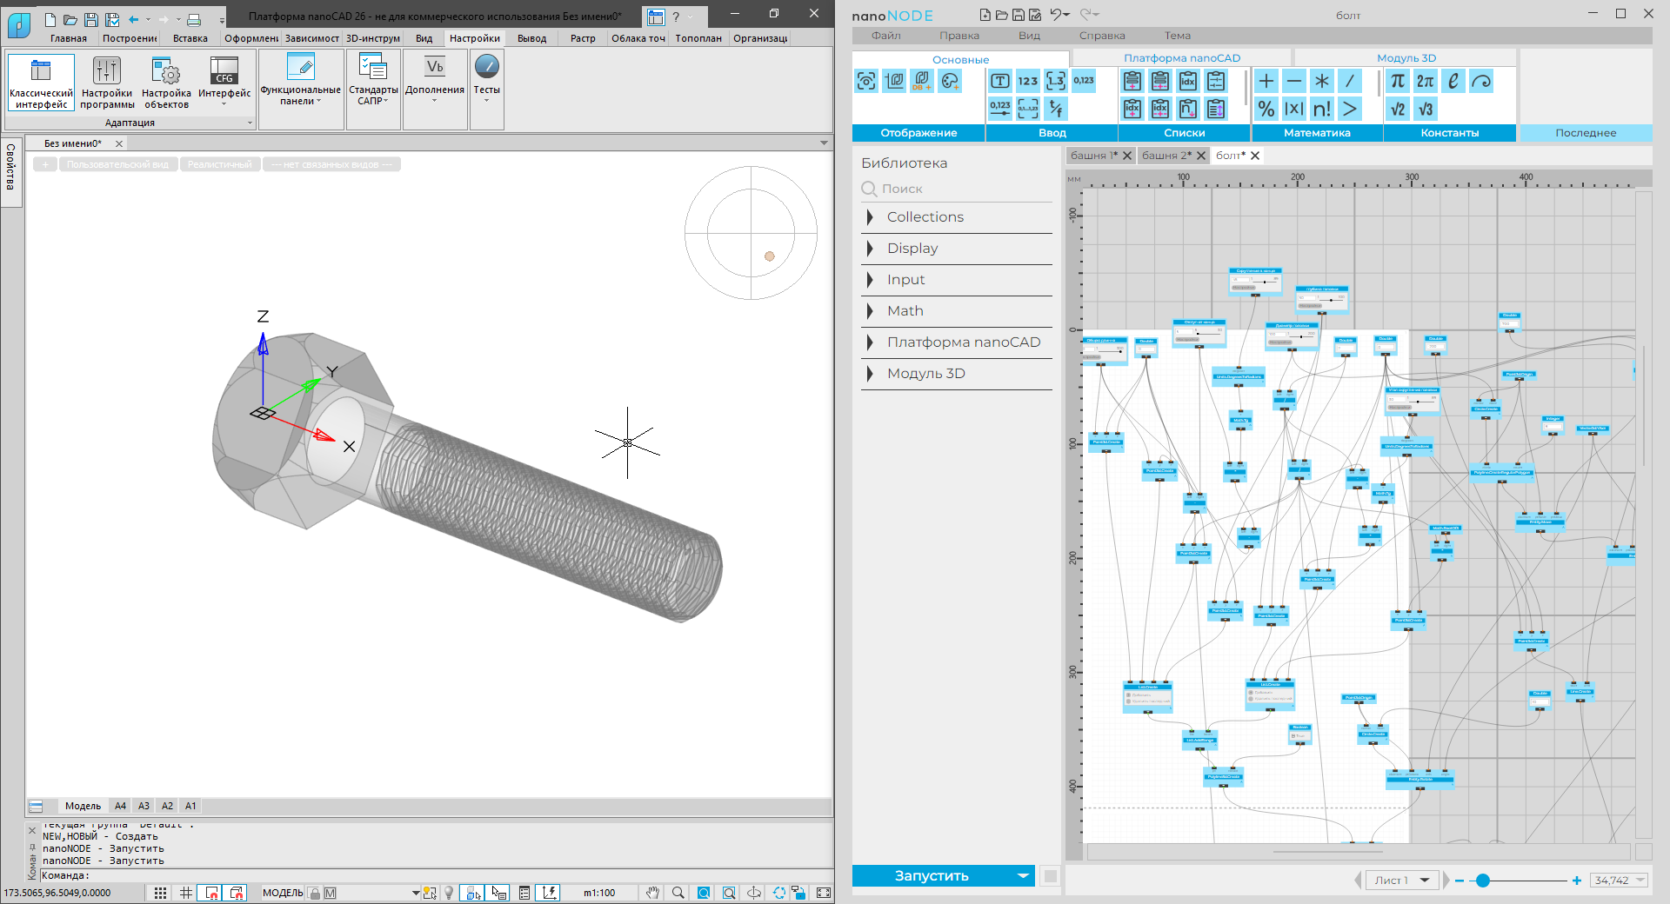Screen dimensions: 1670x904
Task: Click the zoom slider handle
Action: pos(1483,881)
